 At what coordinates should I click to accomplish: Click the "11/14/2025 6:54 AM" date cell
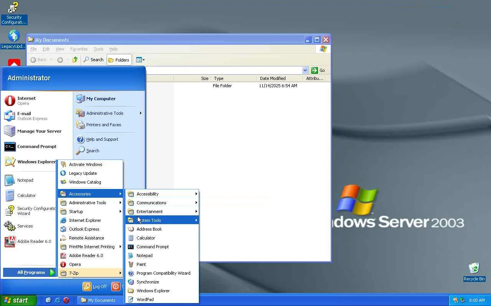pyautogui.click(x=278, y=86)
